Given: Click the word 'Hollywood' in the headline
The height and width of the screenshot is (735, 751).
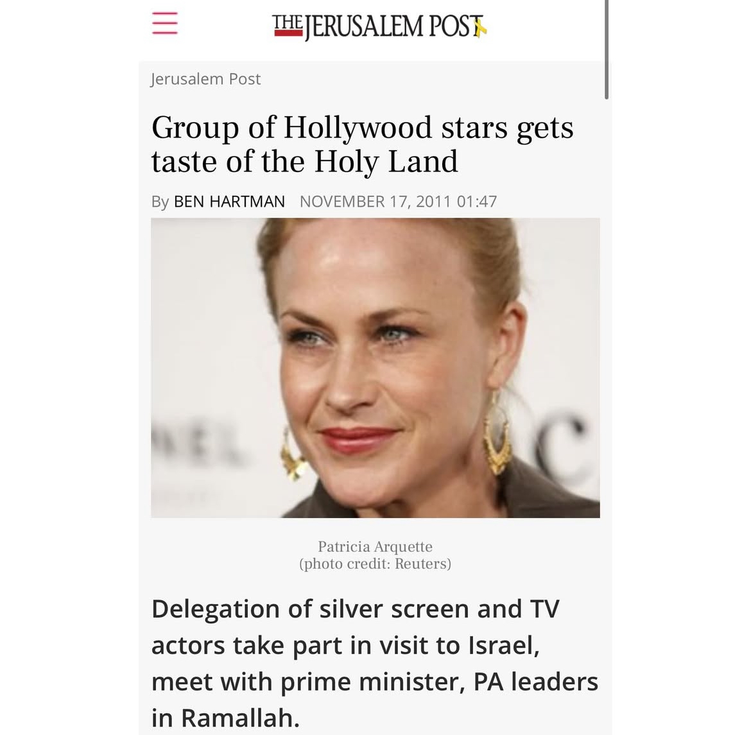Looking at the screenshot, I should [x=358, y=127].
